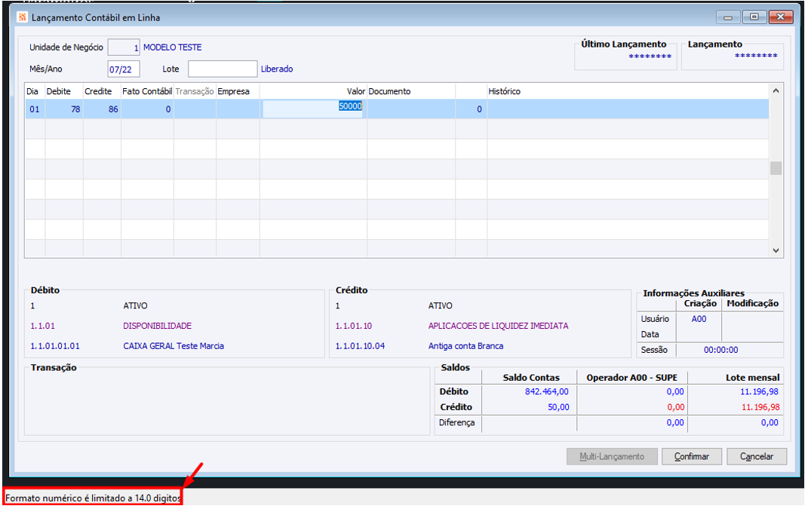Click the Unidade de Negócio field
This screenshot has height=512, width=805.
point(124,48)
